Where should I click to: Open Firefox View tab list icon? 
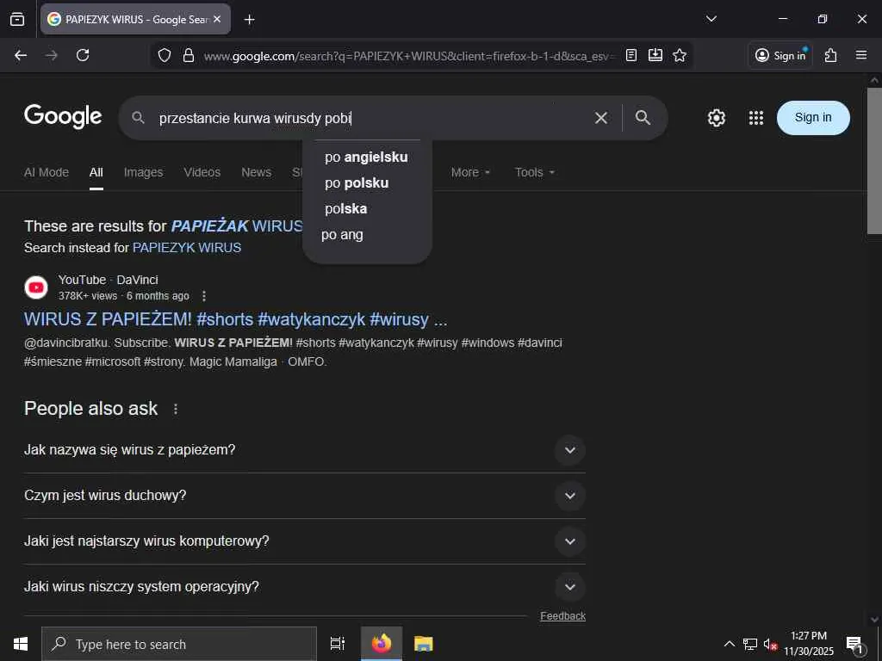coord(17,19)
